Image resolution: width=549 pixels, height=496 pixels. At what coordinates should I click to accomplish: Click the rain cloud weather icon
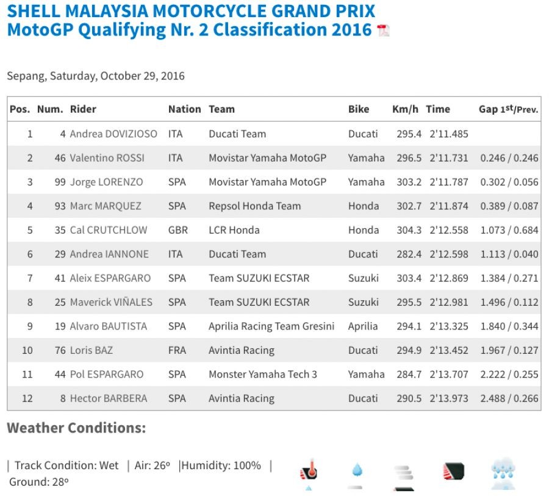[x=503, y=470]
